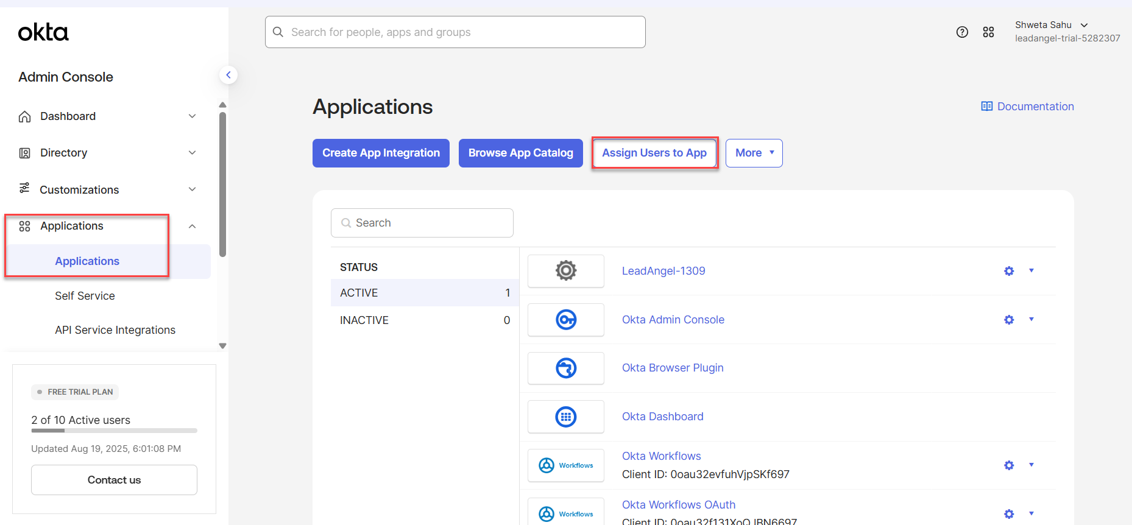This screenshot has height=525, width=1132.
Task: Open the dropdown arrow for Okta Admin Console
Action: pos(1031,319)
